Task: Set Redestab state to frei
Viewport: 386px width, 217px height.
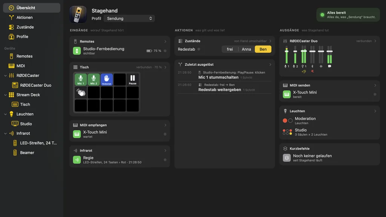Action: (x=230, y=49)
